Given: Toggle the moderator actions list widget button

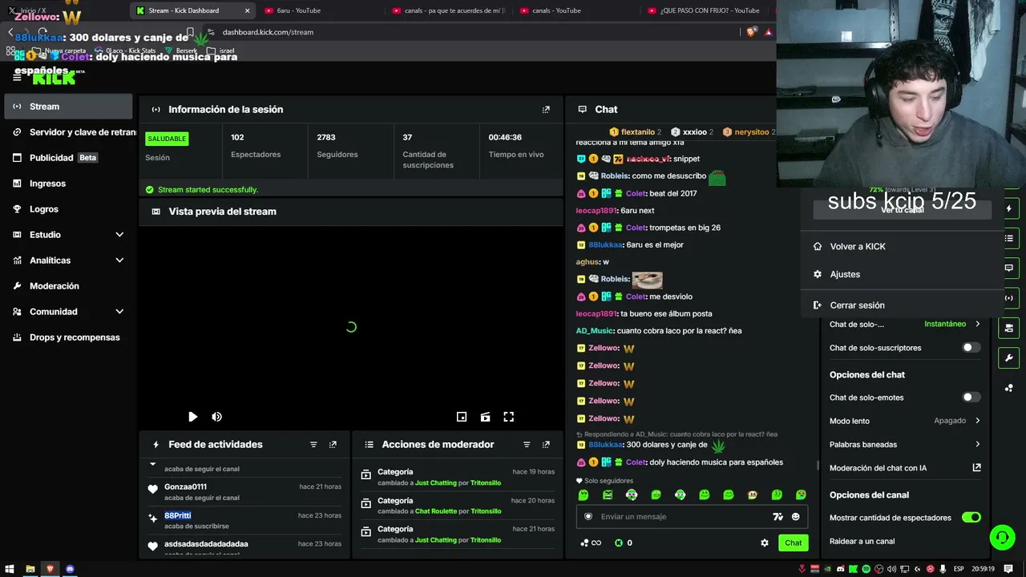Looking at the screenshot, I should click(1008, 238).
